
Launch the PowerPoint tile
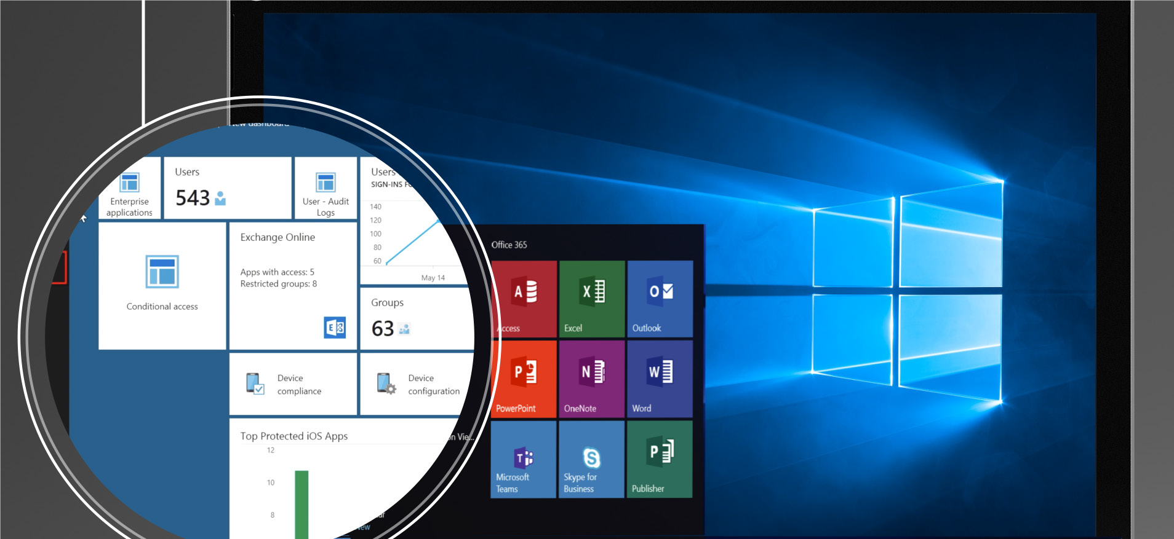(524, 379)
